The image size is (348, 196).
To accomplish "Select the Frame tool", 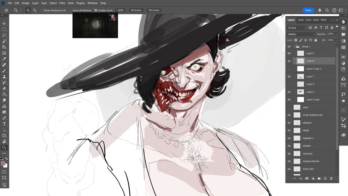I will coord(4,53).
